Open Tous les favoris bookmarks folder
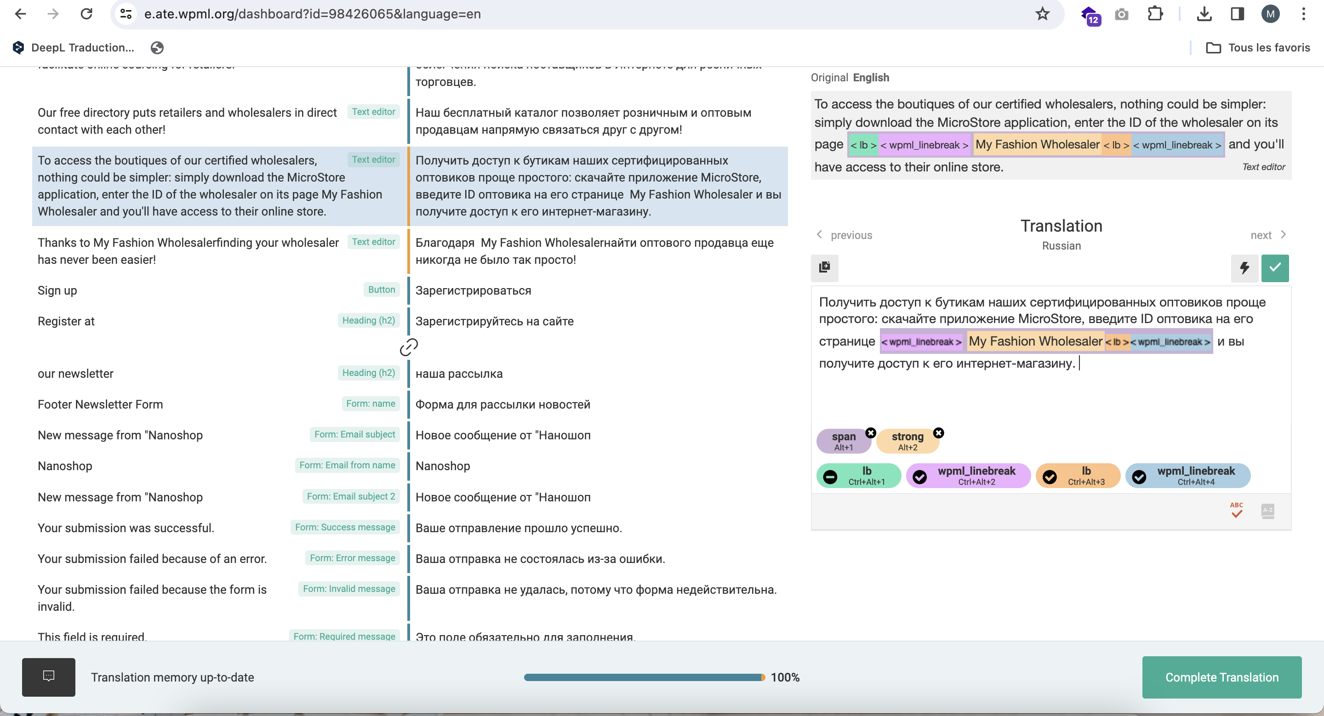The width and height of the screenshot is (1324, 716). 1258,48
